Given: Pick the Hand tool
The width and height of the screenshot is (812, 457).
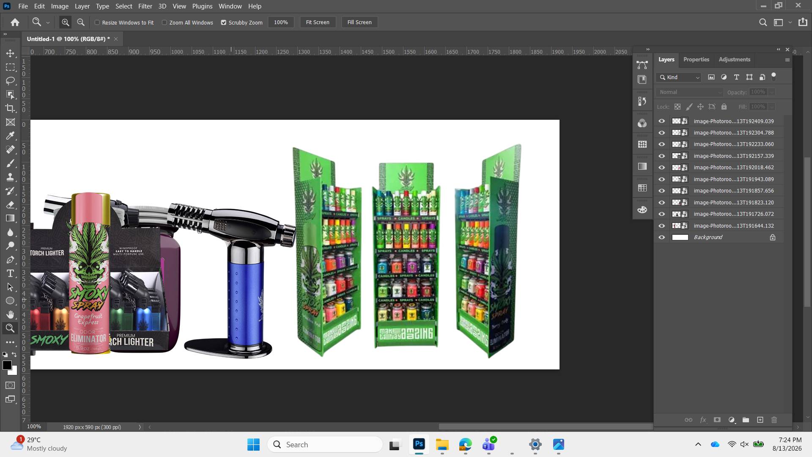Looking at the screenshot, I should [x=10, y=314].
